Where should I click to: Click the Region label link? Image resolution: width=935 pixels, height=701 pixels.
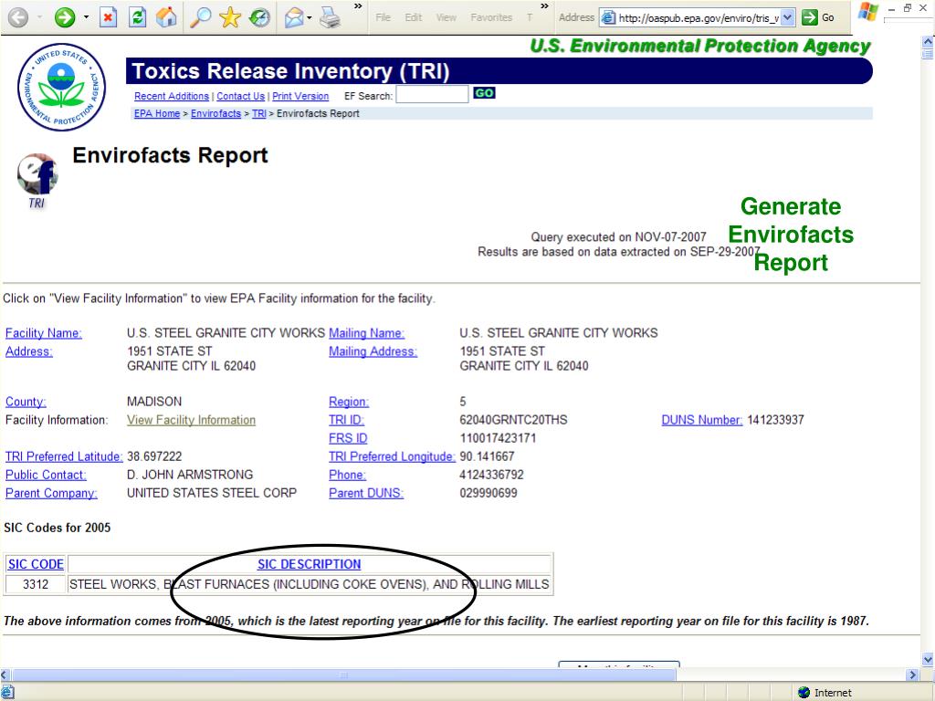pyautogui.click(x=349, y=402)
